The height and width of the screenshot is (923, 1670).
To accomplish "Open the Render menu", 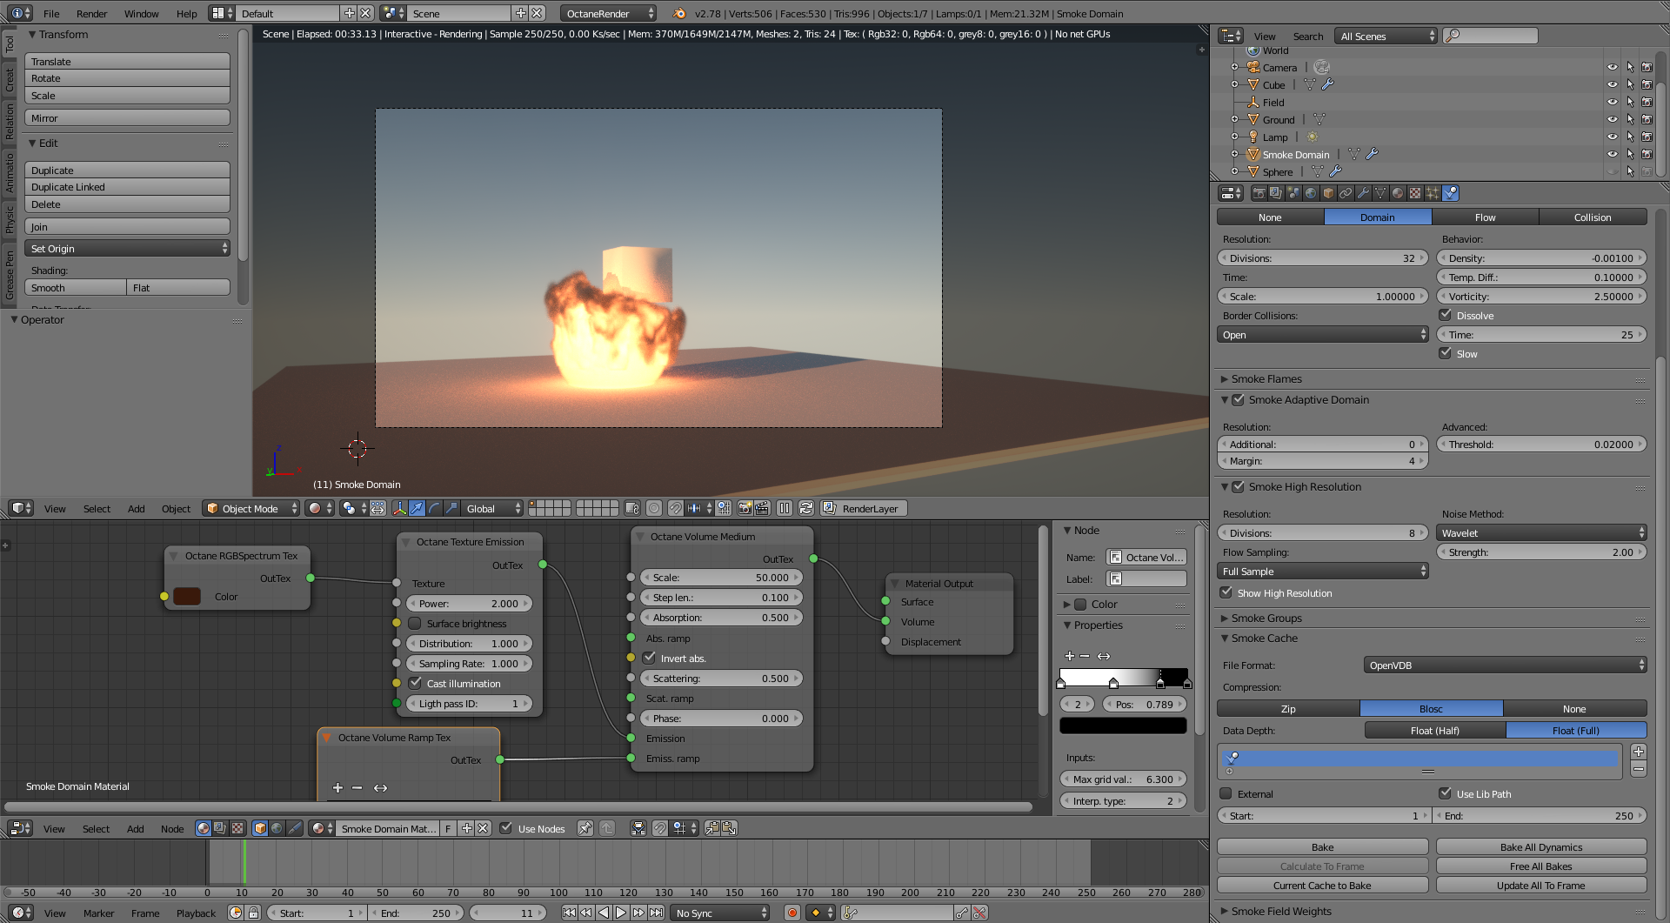I will pos(91,14).
